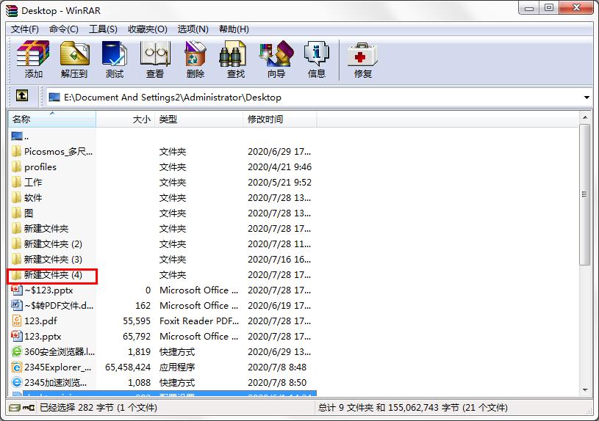Select the profiles folder name
The width and height of the screenshot is (599, 421).
click(x=40, y=167)
